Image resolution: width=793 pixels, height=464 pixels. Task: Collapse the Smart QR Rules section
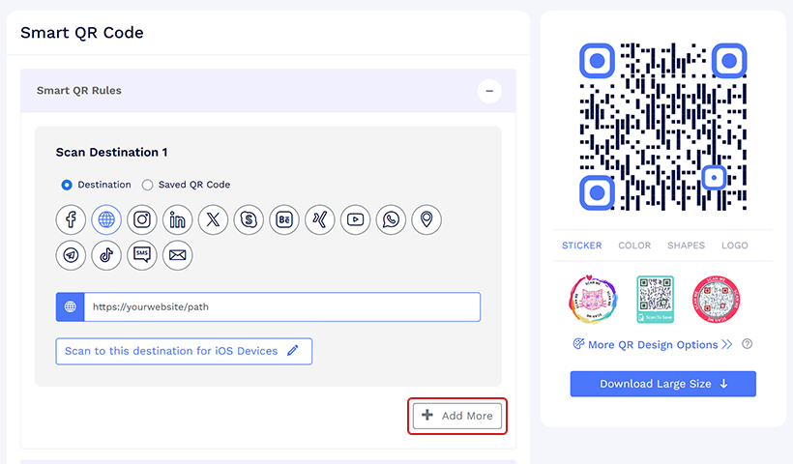[489, 91]
